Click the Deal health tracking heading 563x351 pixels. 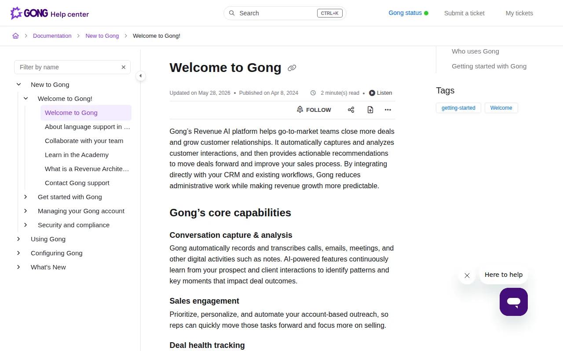click(207, 345)
